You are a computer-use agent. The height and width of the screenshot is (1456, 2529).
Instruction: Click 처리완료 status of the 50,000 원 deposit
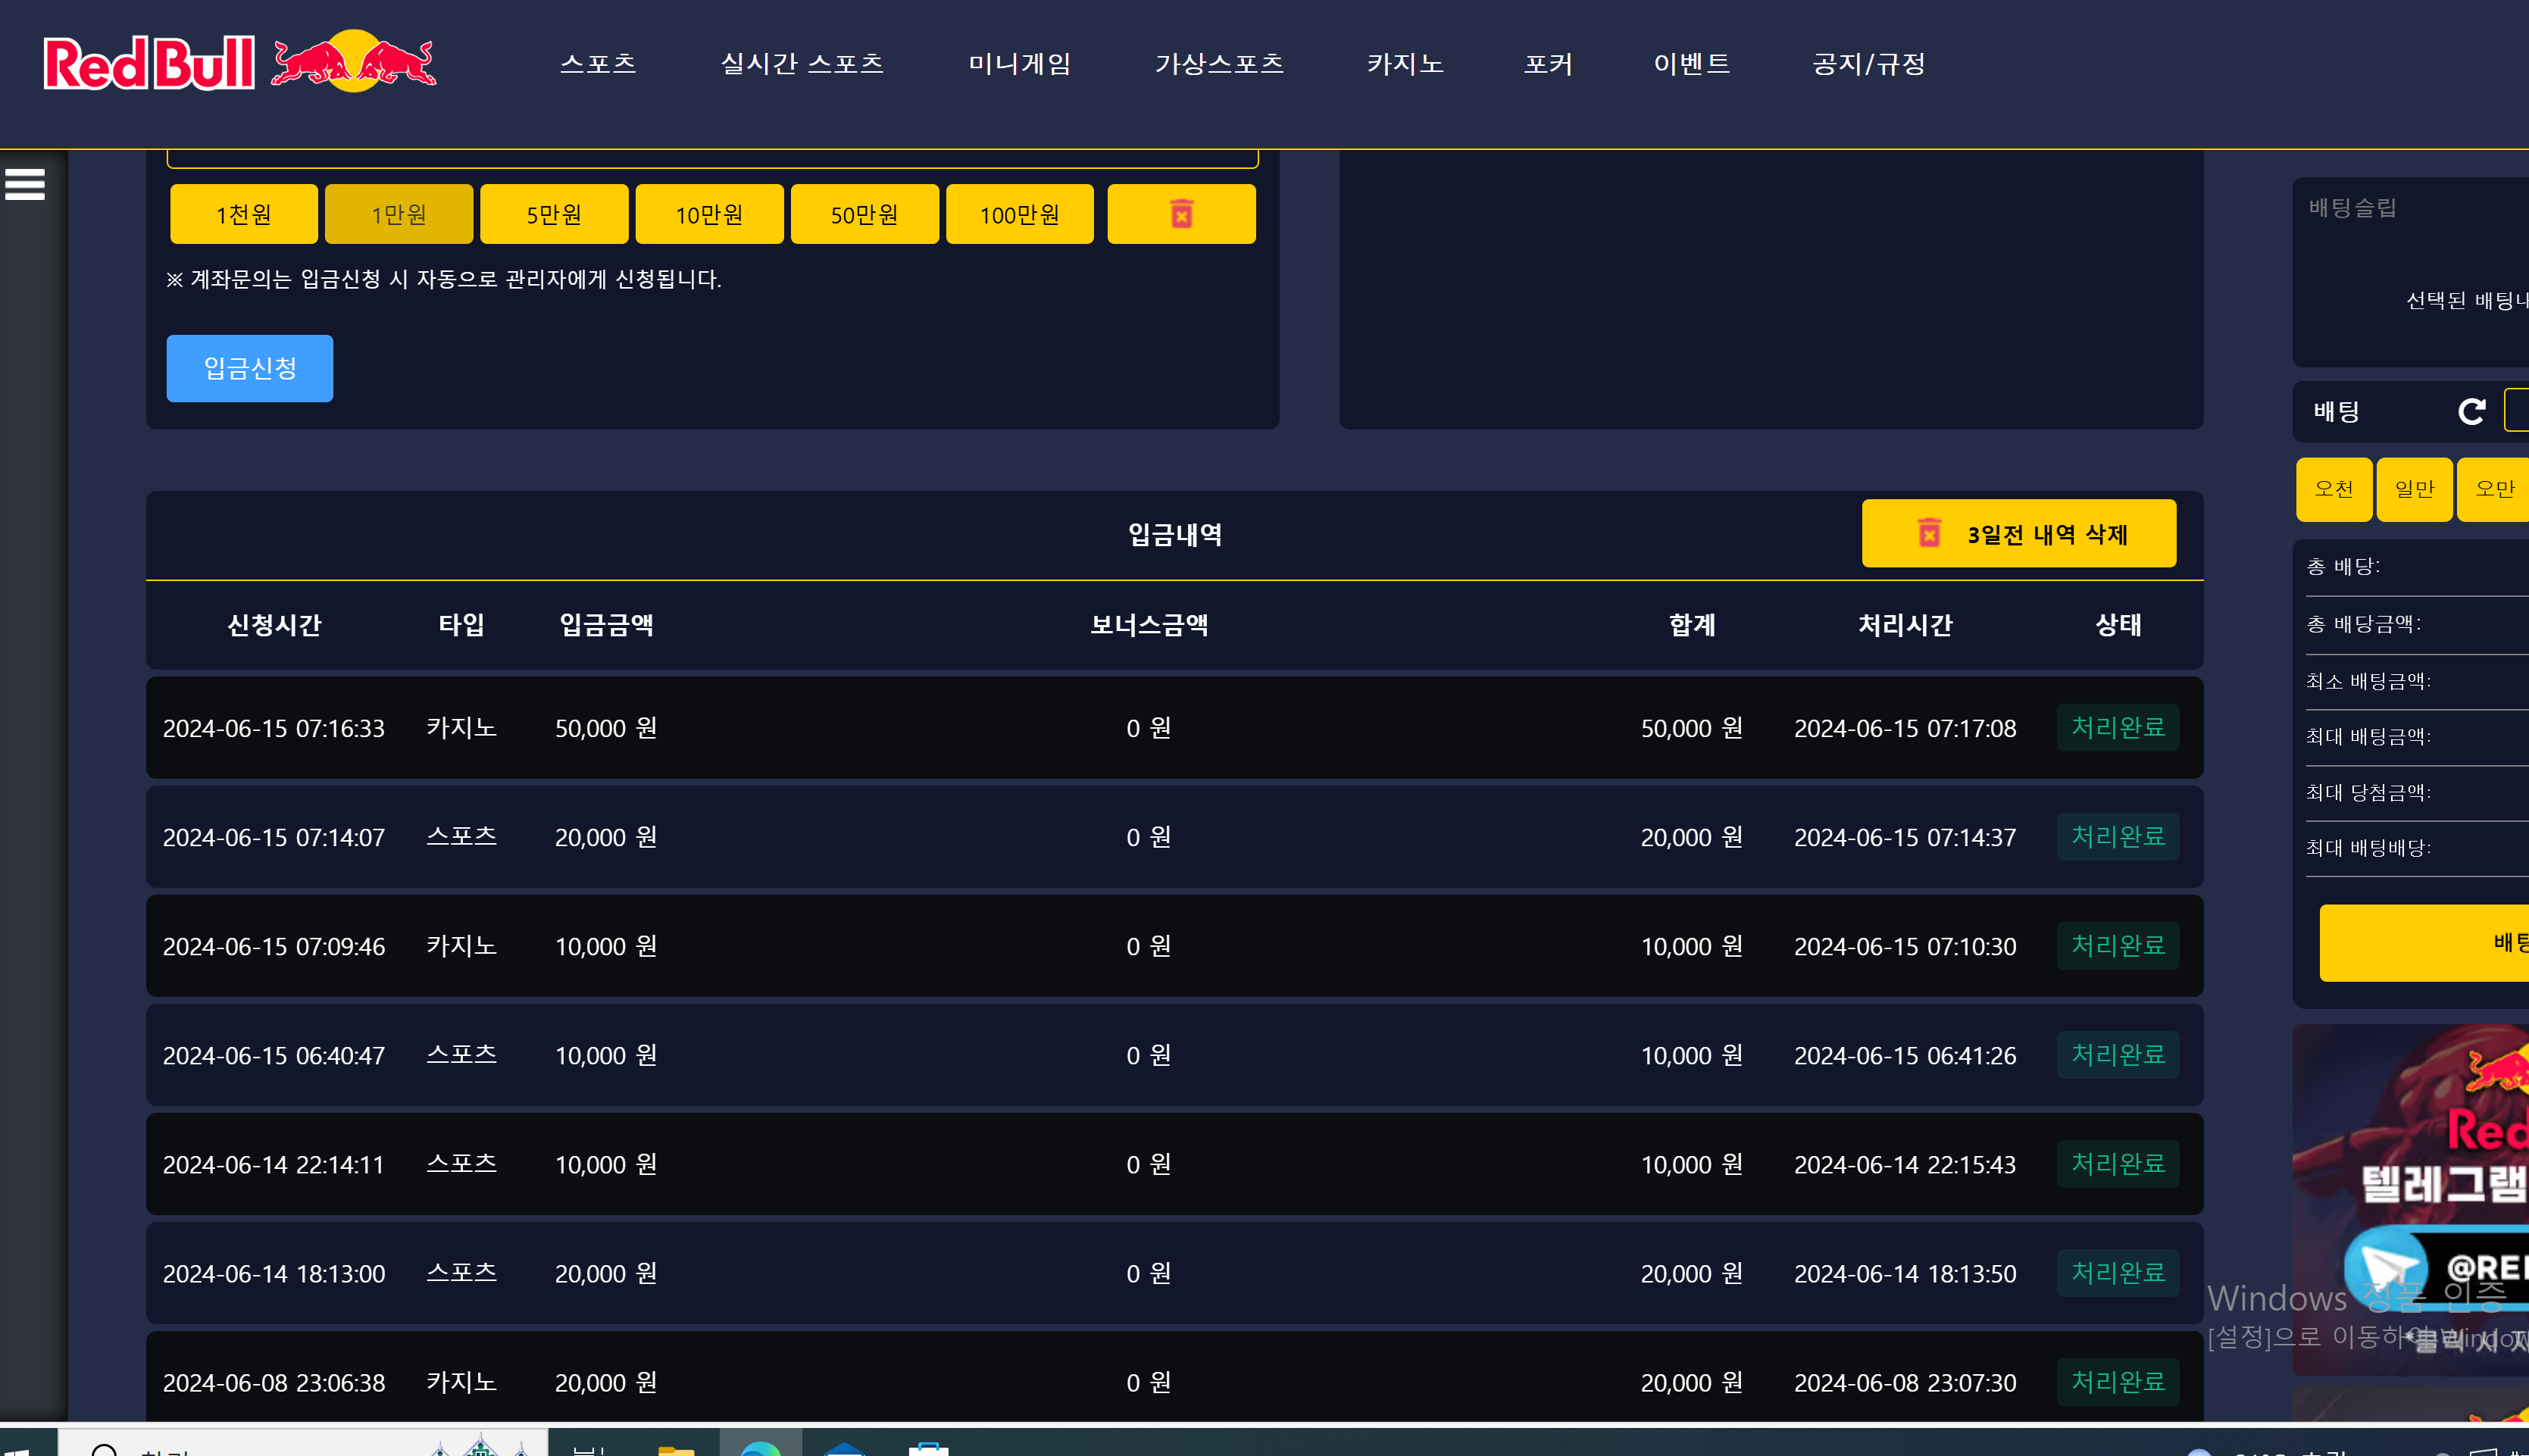2117,727
